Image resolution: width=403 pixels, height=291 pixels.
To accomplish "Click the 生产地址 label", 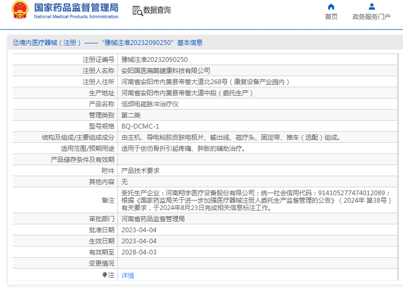I will pyautogui.click(x=102, y=93).
